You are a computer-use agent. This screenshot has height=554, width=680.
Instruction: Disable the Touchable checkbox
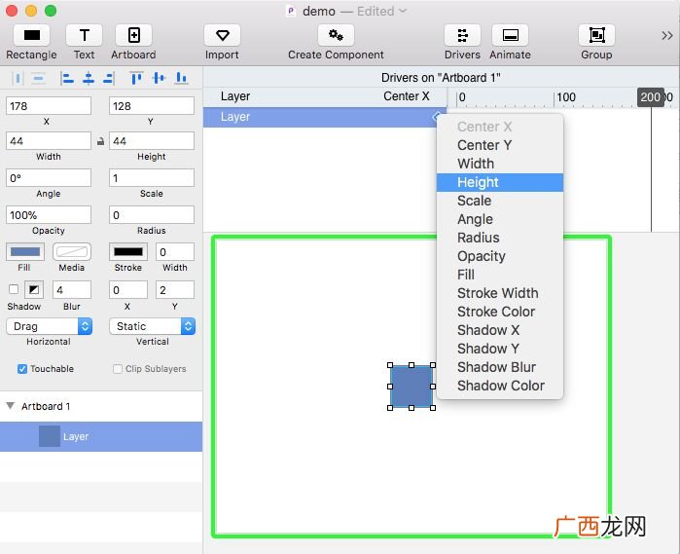pyautogui.click(x=22, y=369)
